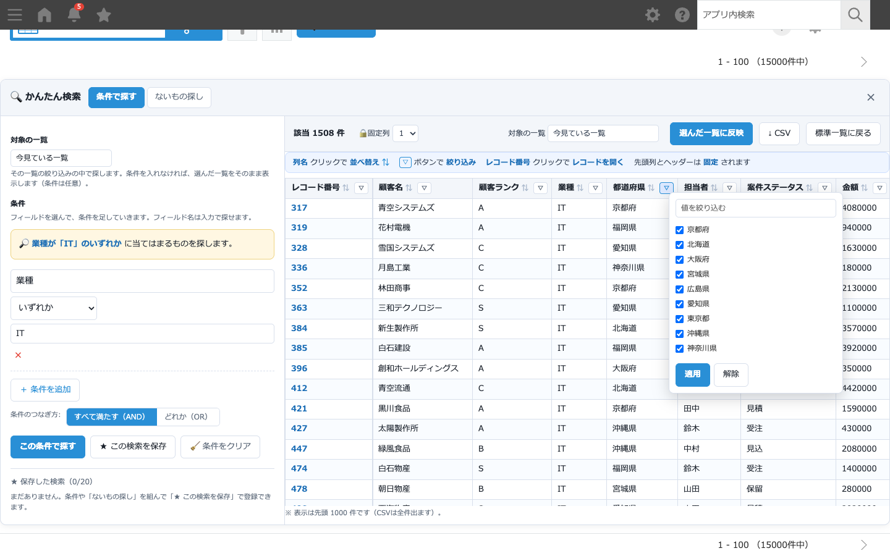
Task: Focus the アプリ内検索 search field
Action: click(769, 15)
